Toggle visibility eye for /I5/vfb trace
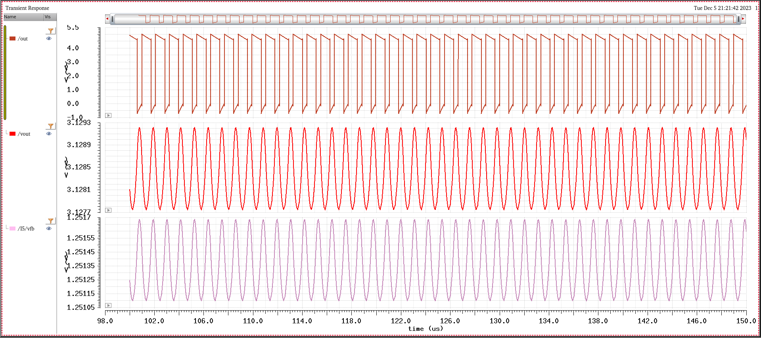The height and width of the screenshot is (338, 761). click(x=49, y=229)
